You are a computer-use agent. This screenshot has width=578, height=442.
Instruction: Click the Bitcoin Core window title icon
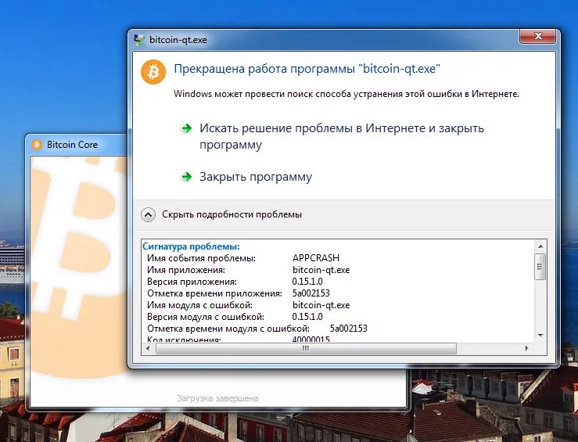[37, 145]
